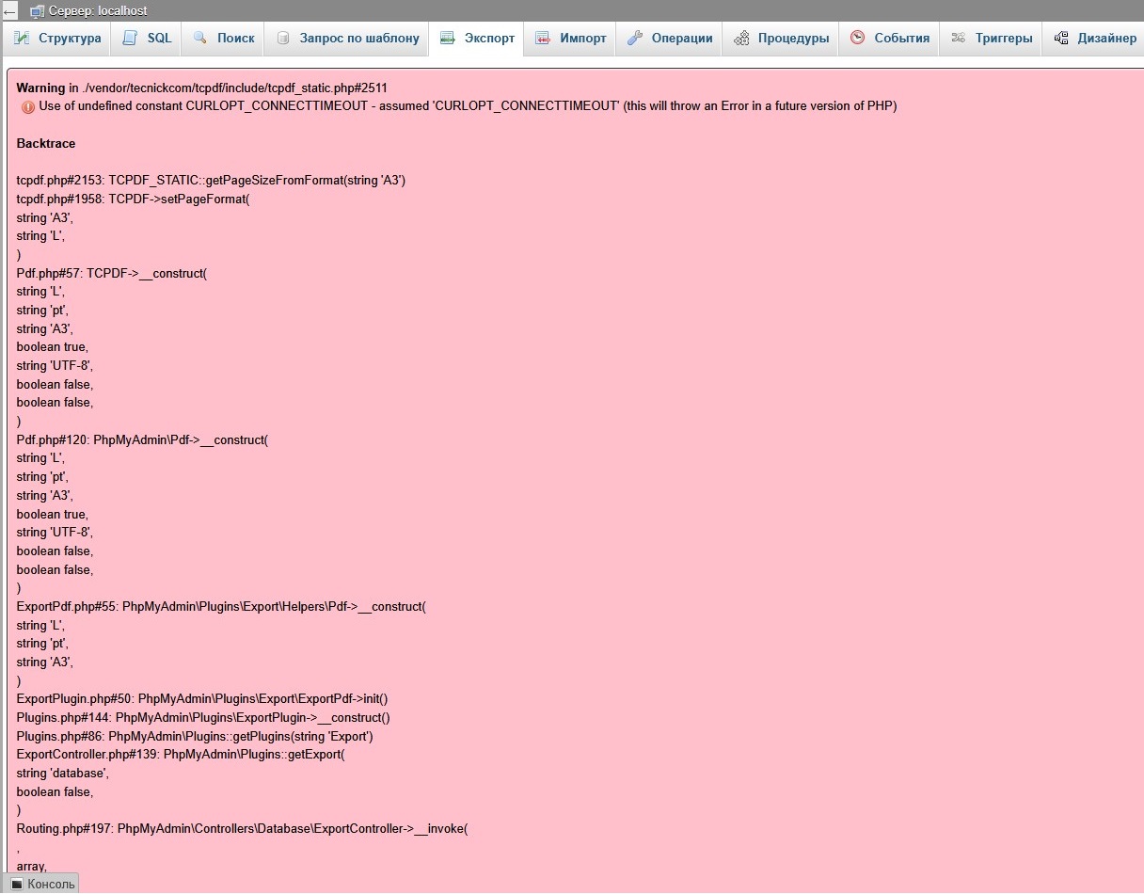Collapse navigation panel with left arrow
The height and width of the screenshot is (894, 1144).
pyautogui.click(x=9, y=11)
